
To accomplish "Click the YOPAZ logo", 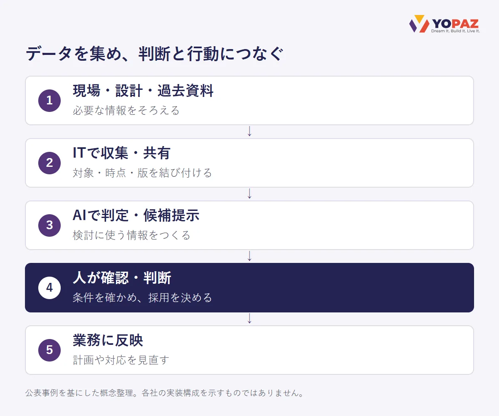I will (x=444, y=24).
